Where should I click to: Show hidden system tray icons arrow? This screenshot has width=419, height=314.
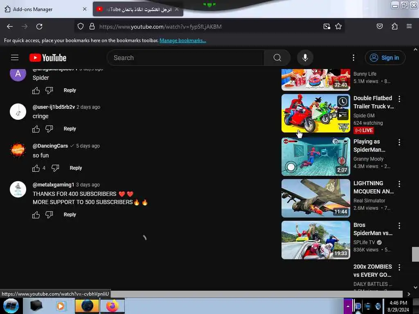pyautogui.click(x=348, y=306)
